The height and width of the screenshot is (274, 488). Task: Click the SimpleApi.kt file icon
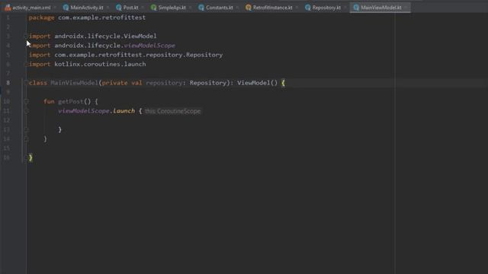click(153, 8)
